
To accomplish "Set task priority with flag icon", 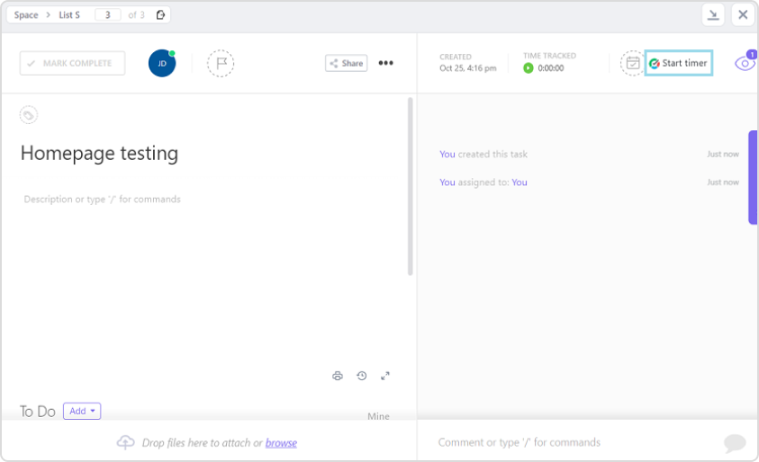I will [x=221, y=64].
